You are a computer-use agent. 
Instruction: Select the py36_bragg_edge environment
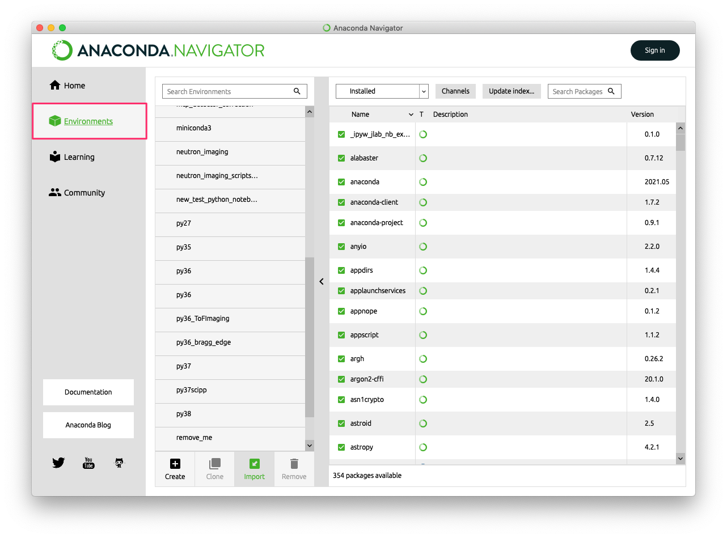pos(204,342)
